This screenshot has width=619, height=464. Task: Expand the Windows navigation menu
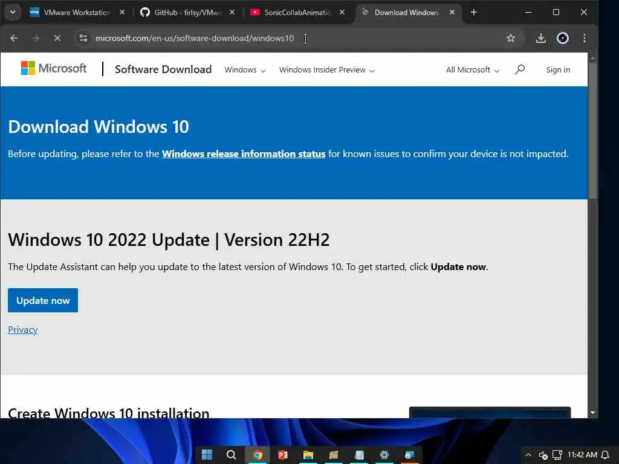coord(245,70)
